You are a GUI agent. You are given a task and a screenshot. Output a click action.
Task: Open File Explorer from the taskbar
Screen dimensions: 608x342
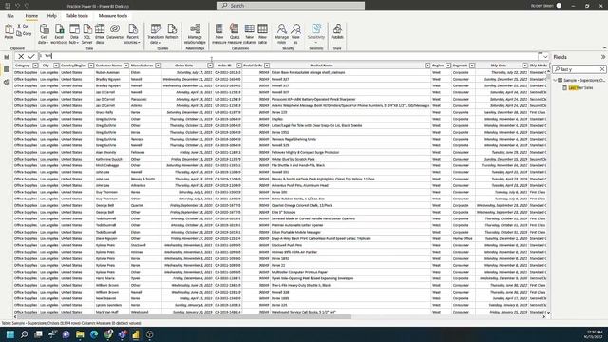coord(80,334)
